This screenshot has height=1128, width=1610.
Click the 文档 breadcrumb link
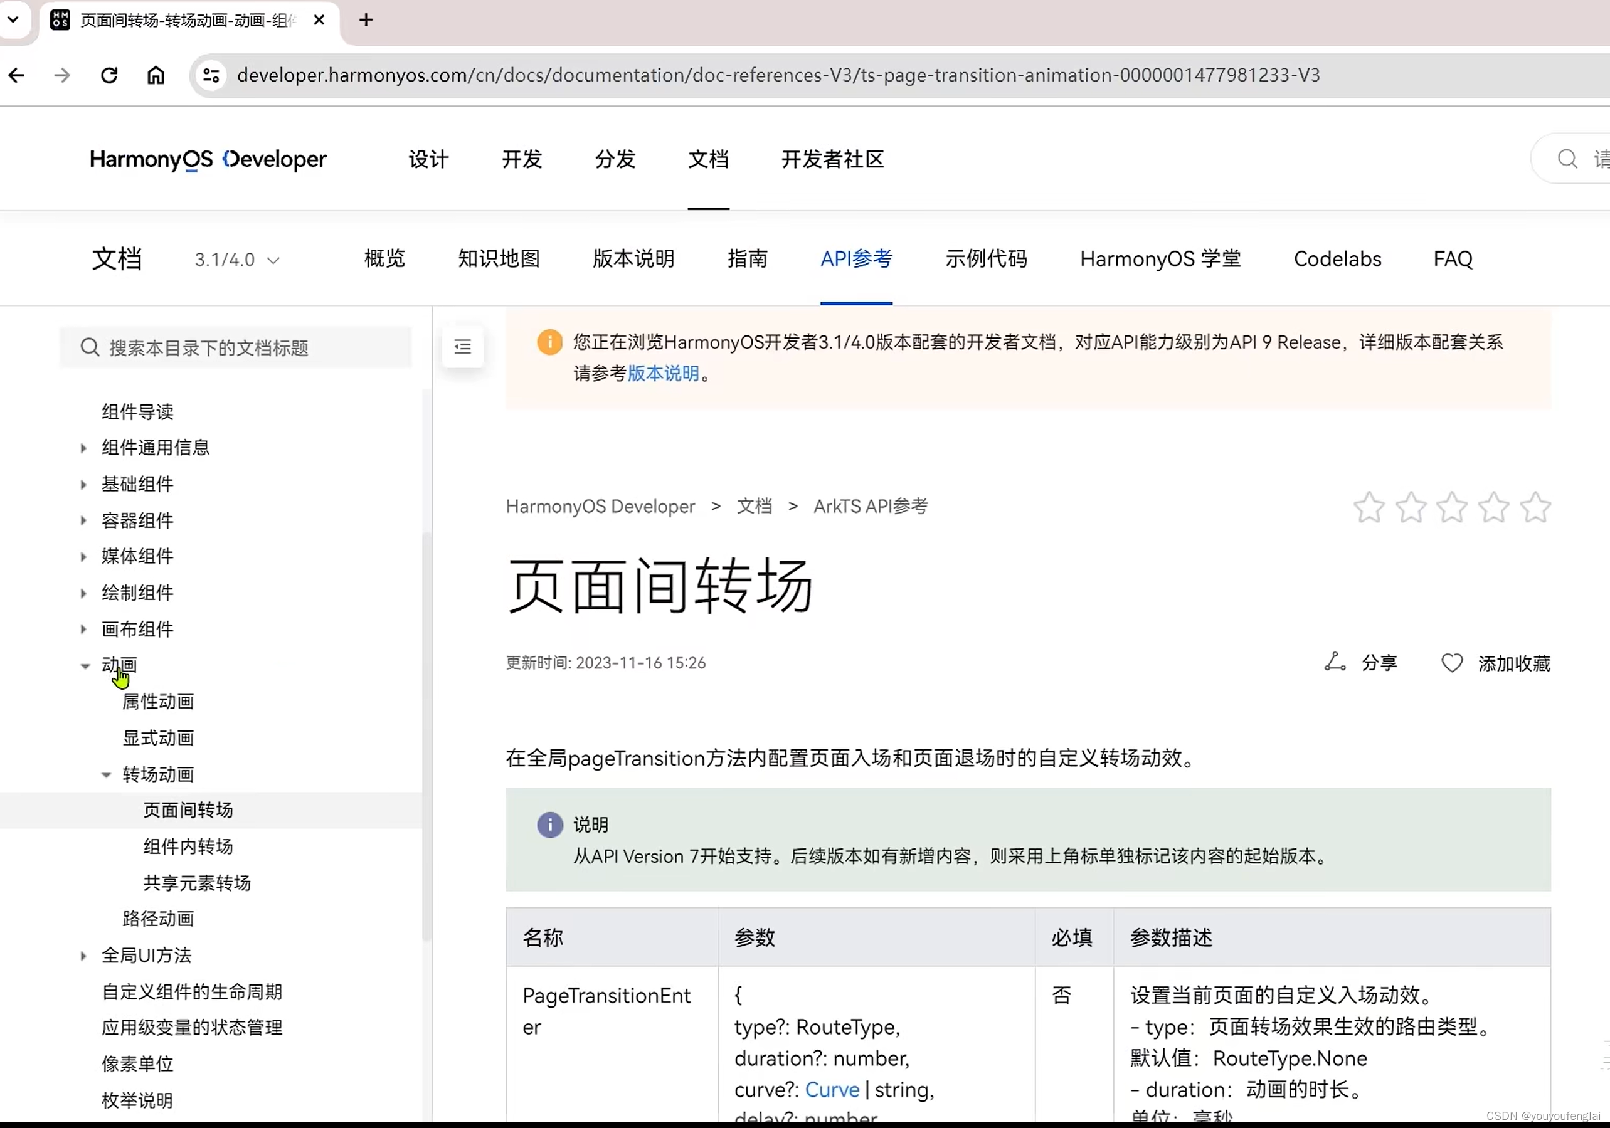coord(755,506)
